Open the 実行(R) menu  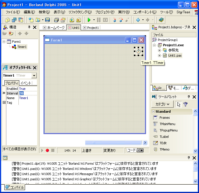pyautogui.click(x=124, y=12)
